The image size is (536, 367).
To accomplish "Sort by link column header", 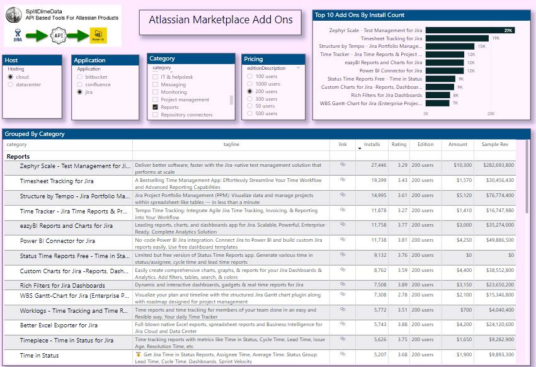I will coord(343,144).
